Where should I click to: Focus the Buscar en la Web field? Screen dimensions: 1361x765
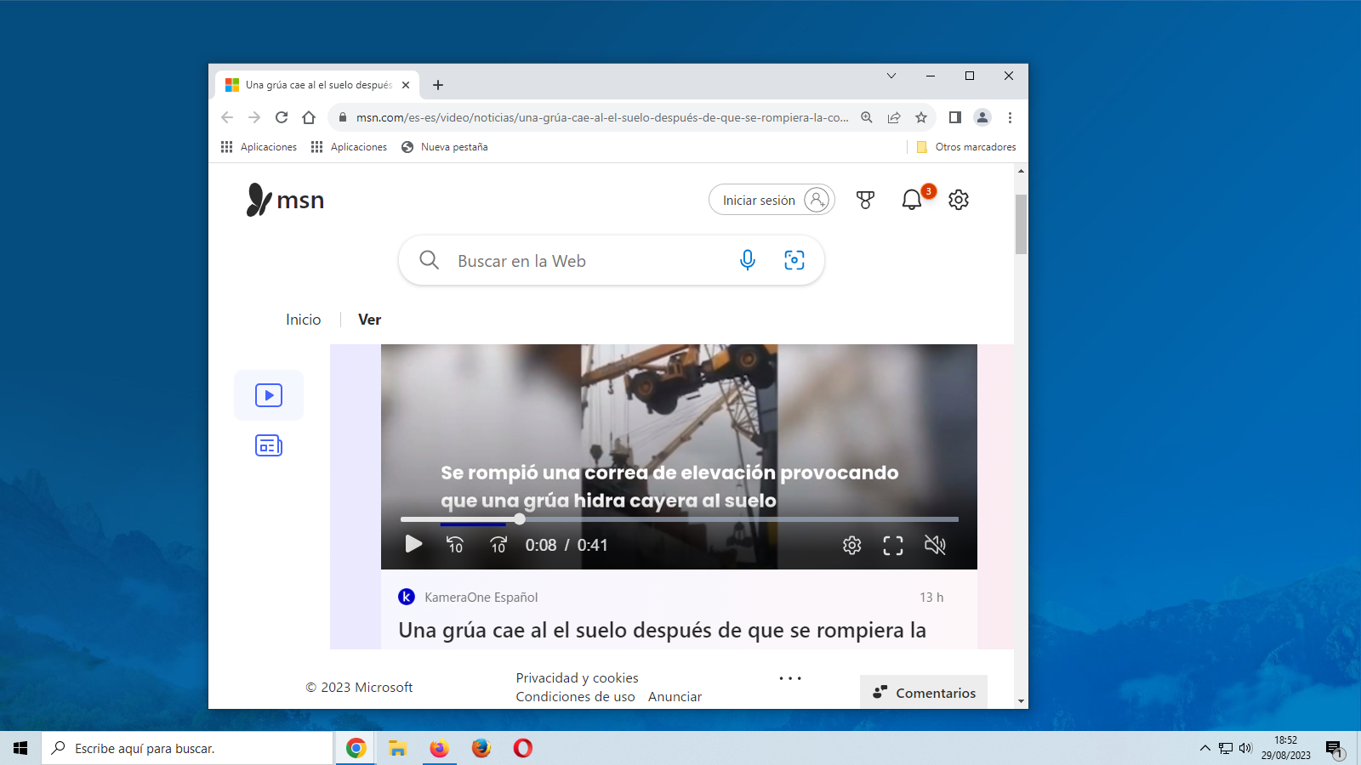[x=587, y=261]
